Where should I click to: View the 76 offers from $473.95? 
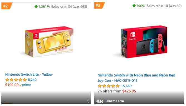[x=117, y=91]
